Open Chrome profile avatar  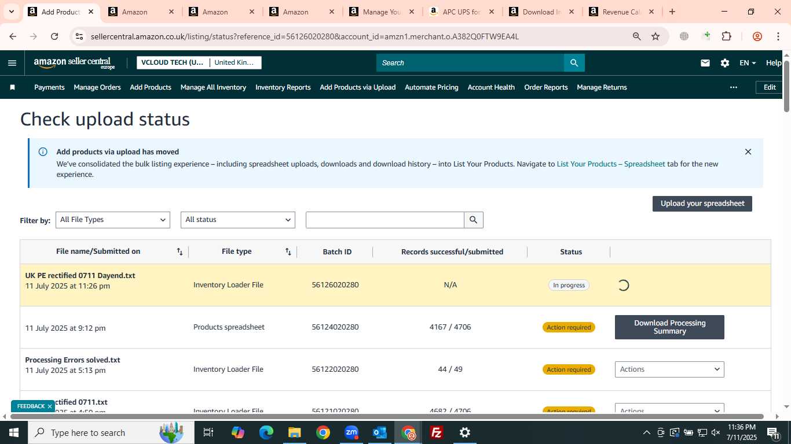point(757,36)
